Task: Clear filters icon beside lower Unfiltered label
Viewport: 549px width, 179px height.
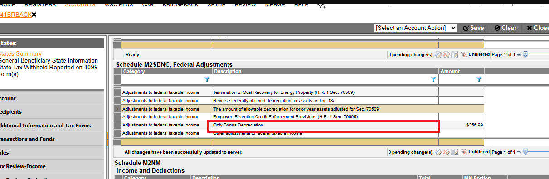Action: click(x=464, y=152)
